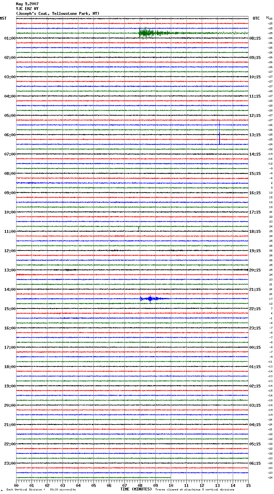Click the "15:15" UTC time label

click(x=255, y=174)
